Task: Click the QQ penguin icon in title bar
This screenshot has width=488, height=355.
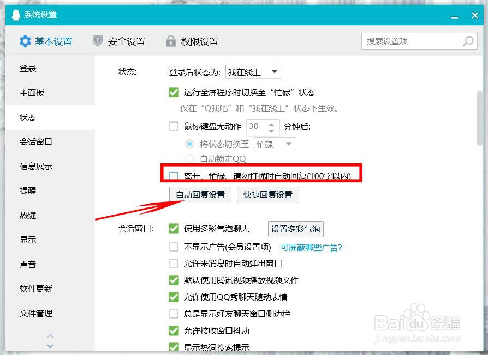Action: pyautogui.click(x=16, y=15)
